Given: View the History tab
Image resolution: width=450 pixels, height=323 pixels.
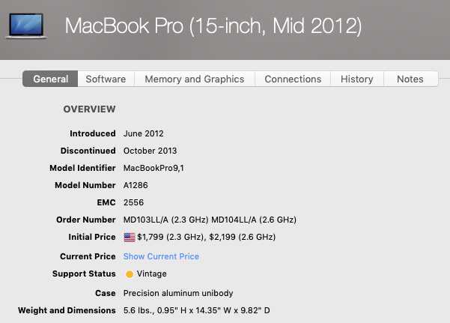Looking at the screenshot, I should point(357,79).
